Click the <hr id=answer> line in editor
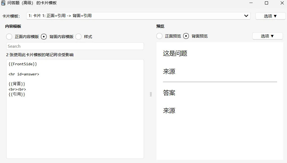 click(x=24, y=74)
